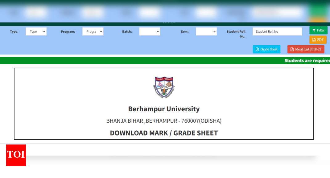Open the Program dropdown
Screen dimensions: 330x178
coord(93,31)
